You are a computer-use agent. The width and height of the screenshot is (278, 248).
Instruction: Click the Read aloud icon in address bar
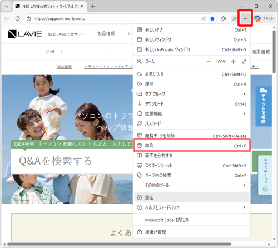203,18
